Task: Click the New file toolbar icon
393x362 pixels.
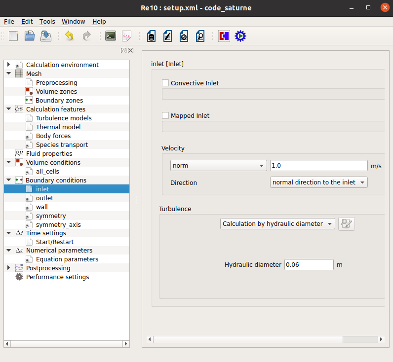Action: (14, 36)
